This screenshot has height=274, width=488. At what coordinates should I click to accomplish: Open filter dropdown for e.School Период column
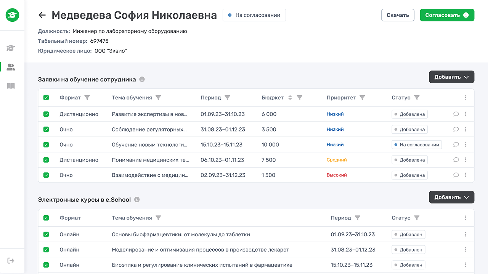(357, 218)
